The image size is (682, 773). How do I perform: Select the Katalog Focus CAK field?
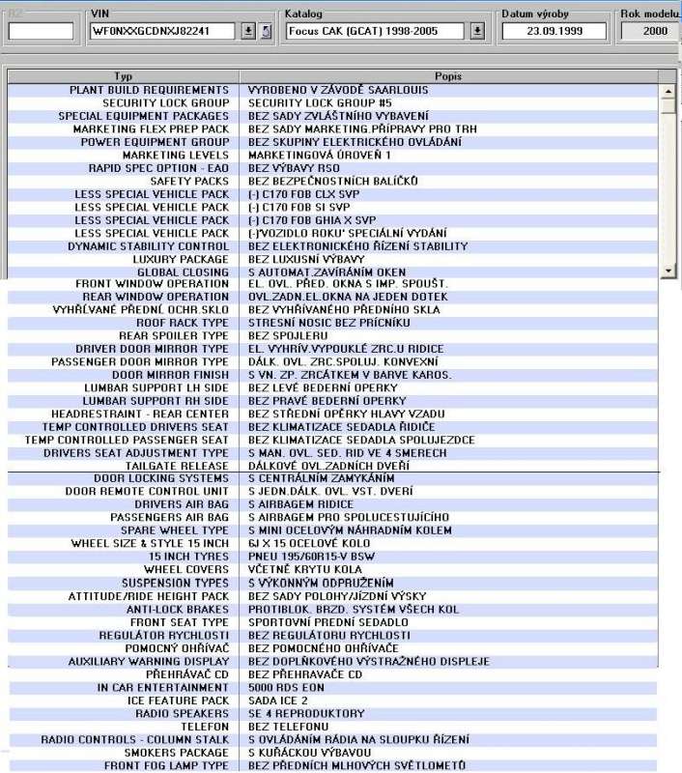[x=377, y=31]
